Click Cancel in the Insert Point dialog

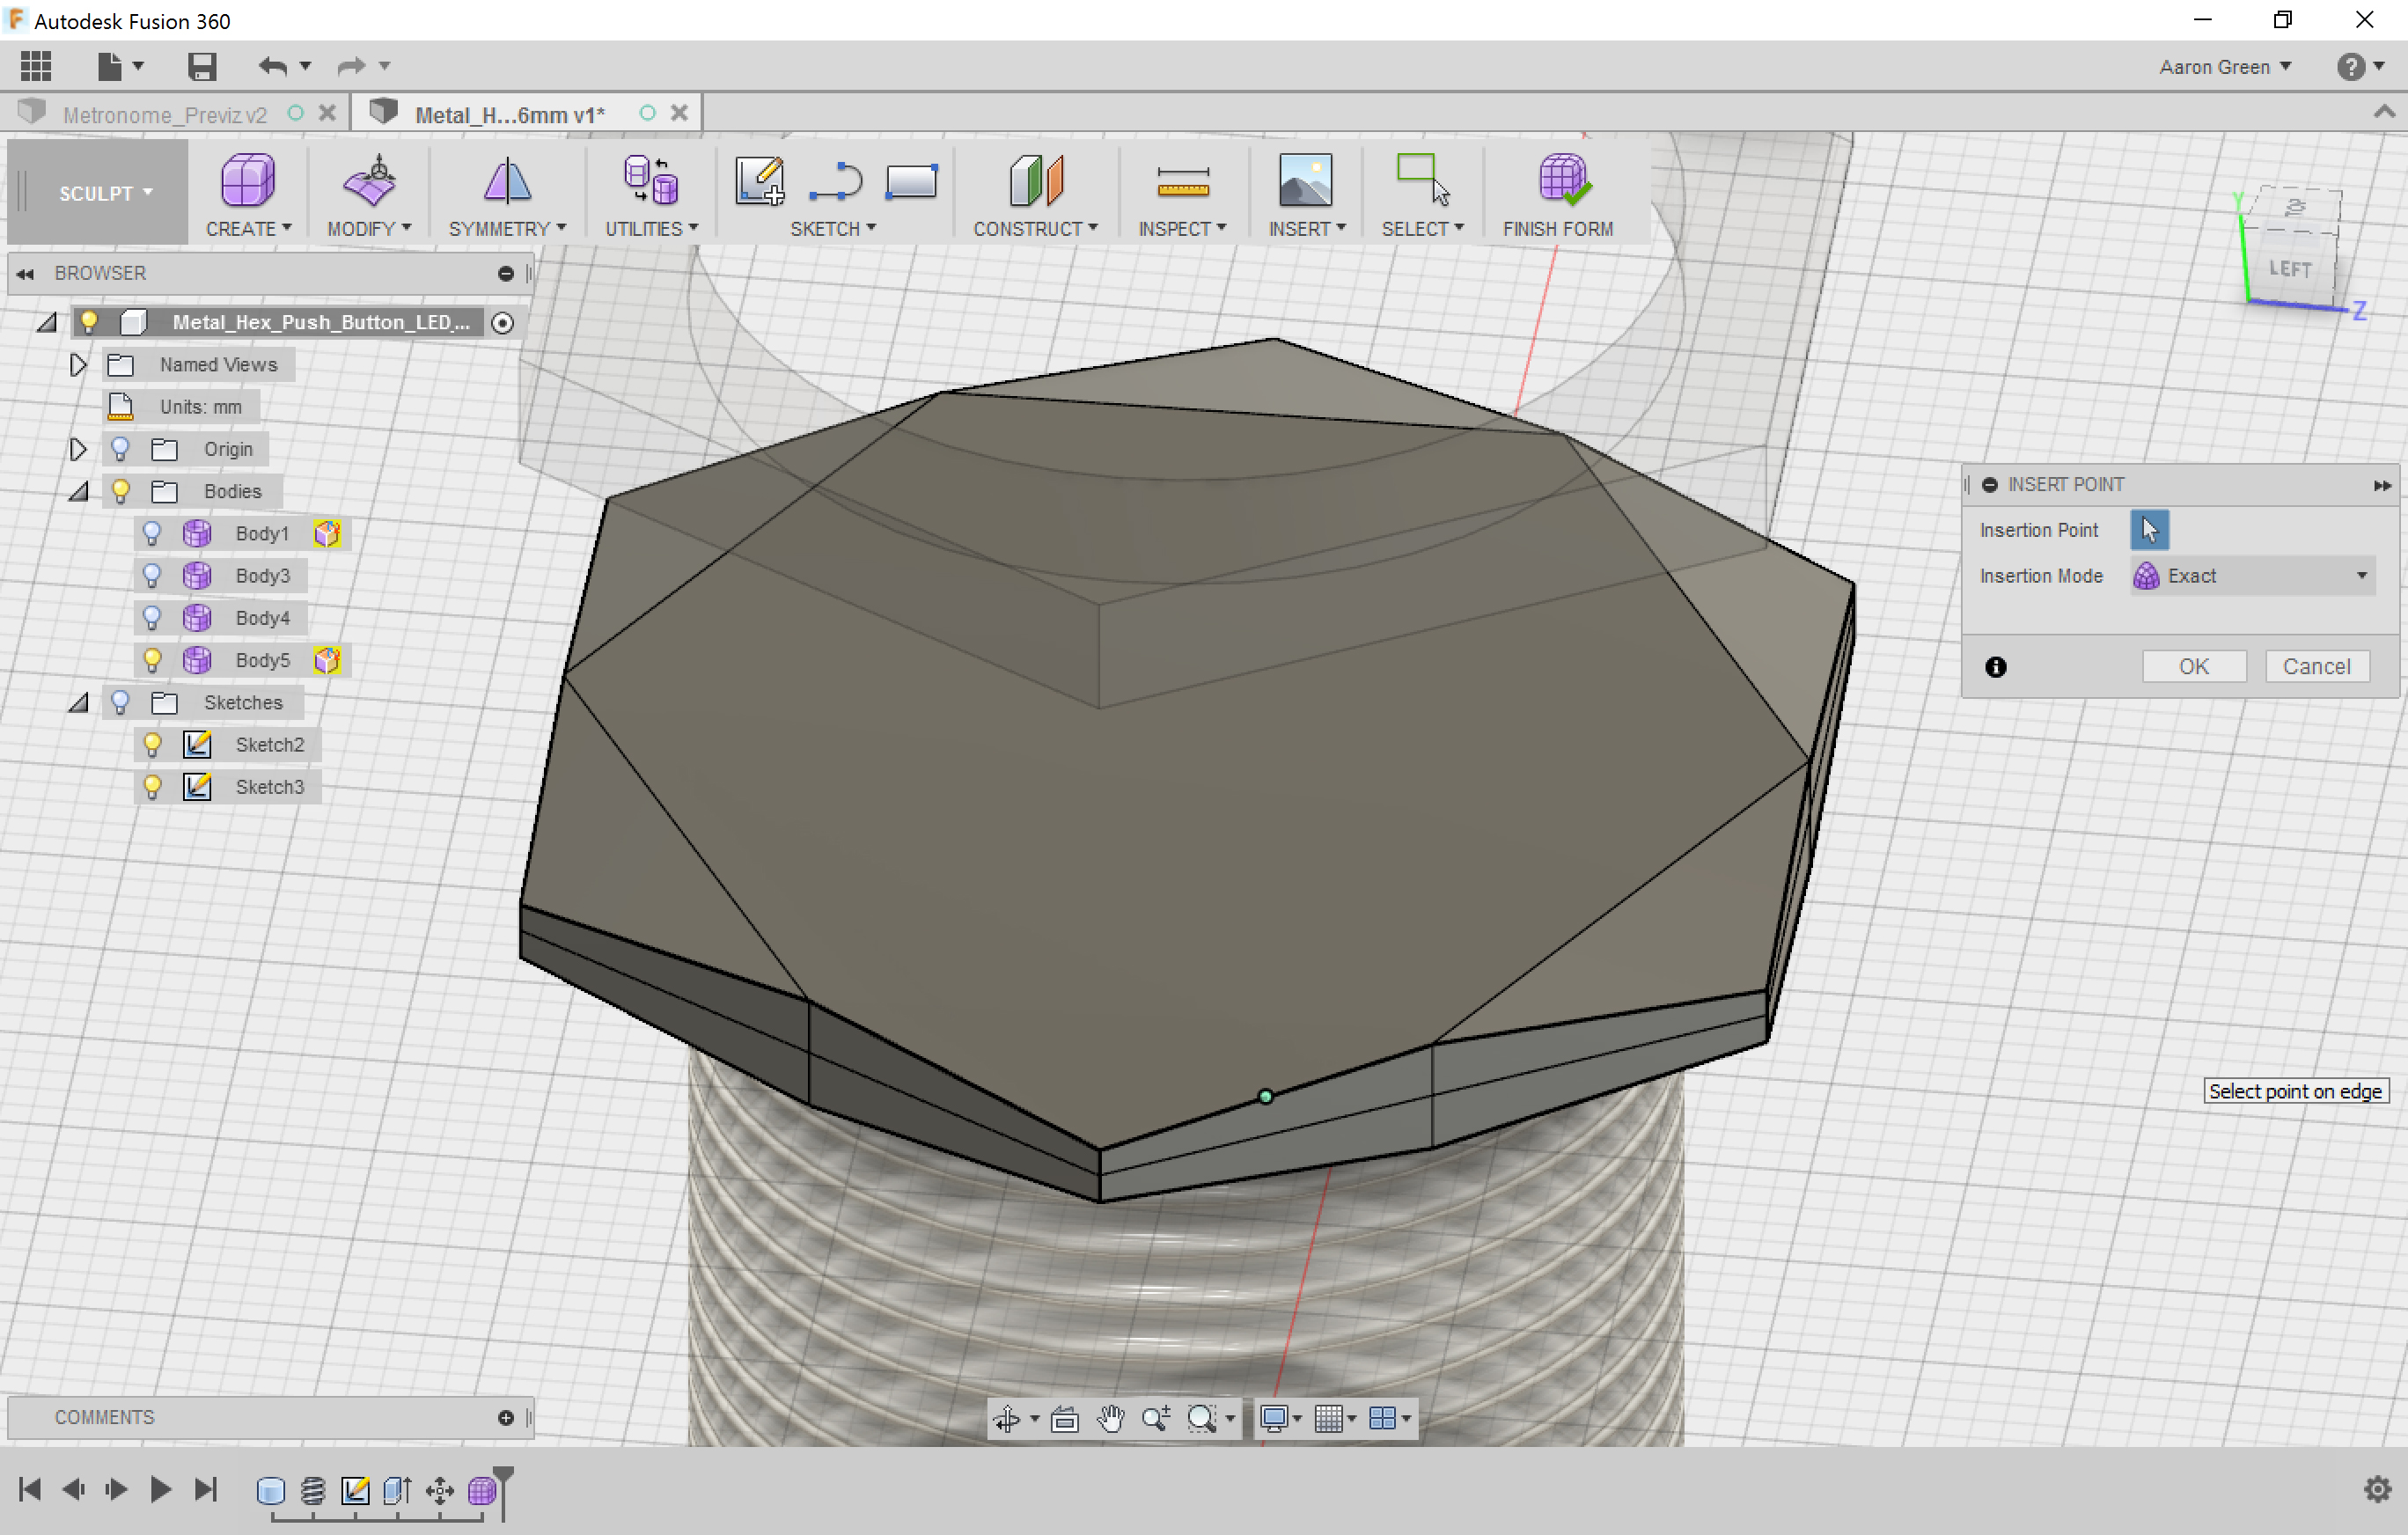(x=2317, y=665)
